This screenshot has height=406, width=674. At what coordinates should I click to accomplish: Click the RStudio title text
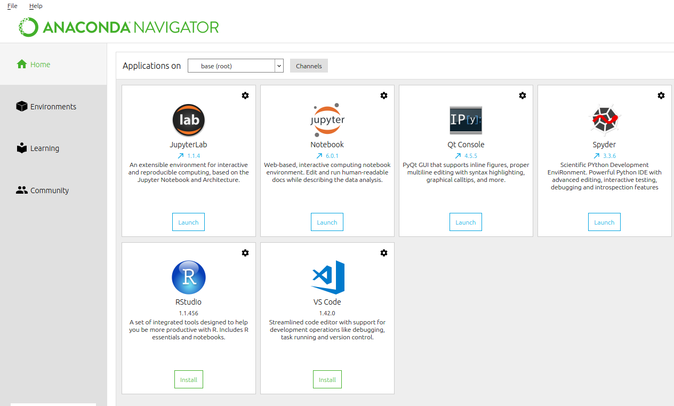189,302
